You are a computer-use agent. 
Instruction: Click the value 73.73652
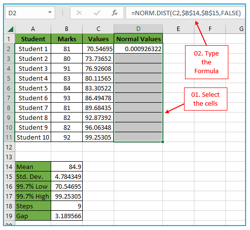(x=98, y=58)
